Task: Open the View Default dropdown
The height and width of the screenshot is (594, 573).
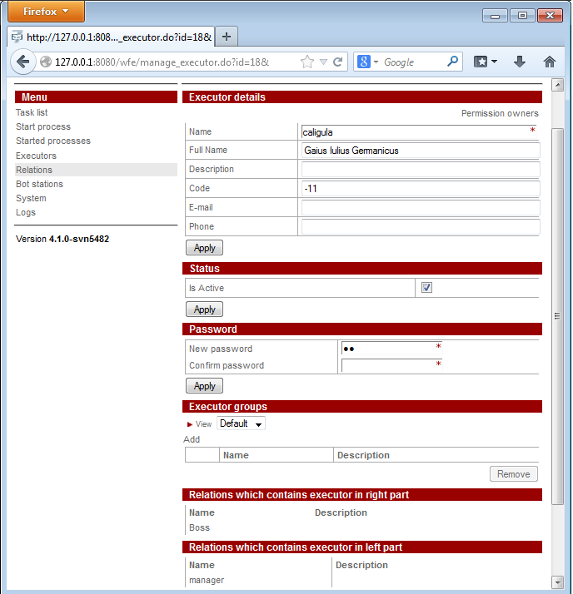Action: (x=241, y=423)
